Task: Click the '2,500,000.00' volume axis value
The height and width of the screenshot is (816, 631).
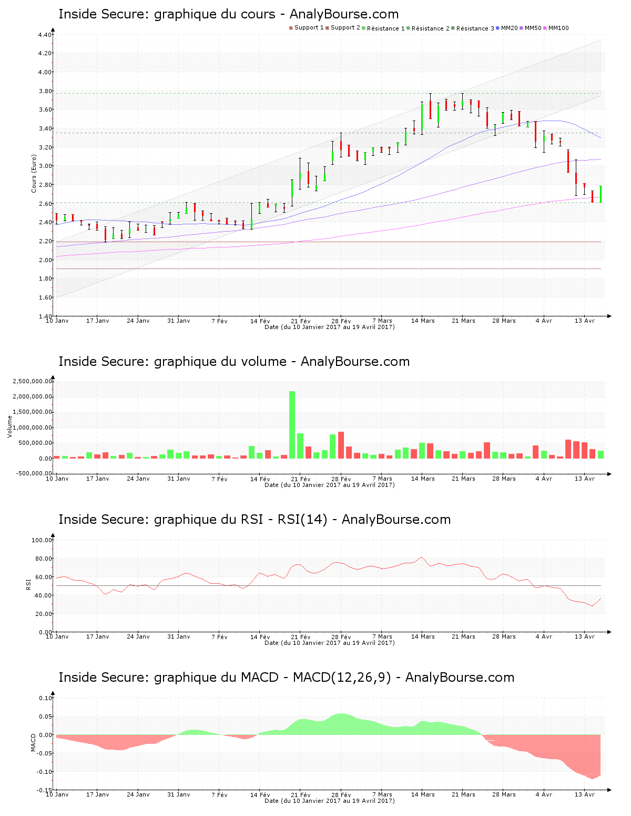Action: [x=33, y=381]
